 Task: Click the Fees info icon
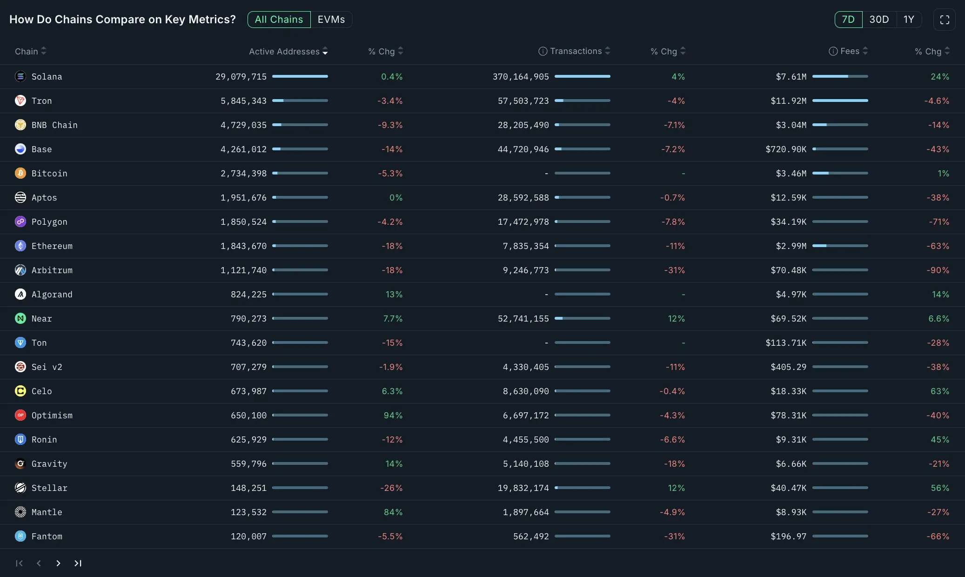[833, 51]
